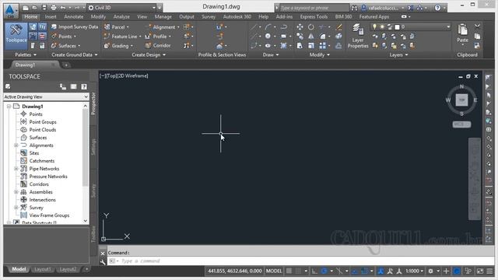Open the Insert ribbon tab
The image size is (498, 280).
(51, 17)
